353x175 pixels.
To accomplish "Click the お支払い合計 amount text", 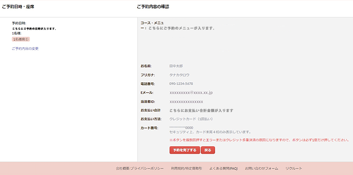I will point(201,110).
